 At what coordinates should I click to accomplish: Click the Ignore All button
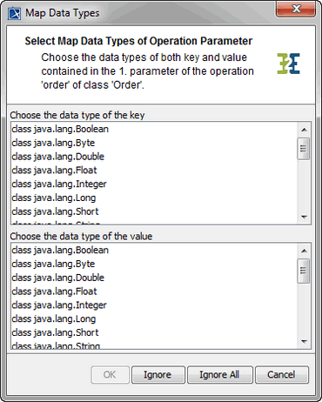coord(220,375)
